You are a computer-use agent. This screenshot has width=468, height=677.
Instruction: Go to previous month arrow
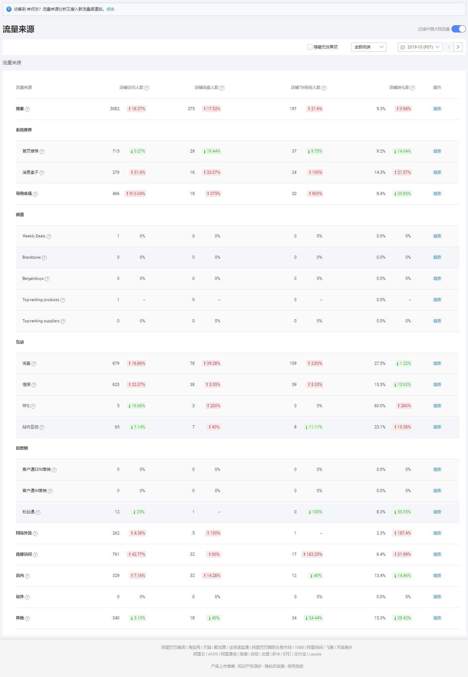point(449,47)
